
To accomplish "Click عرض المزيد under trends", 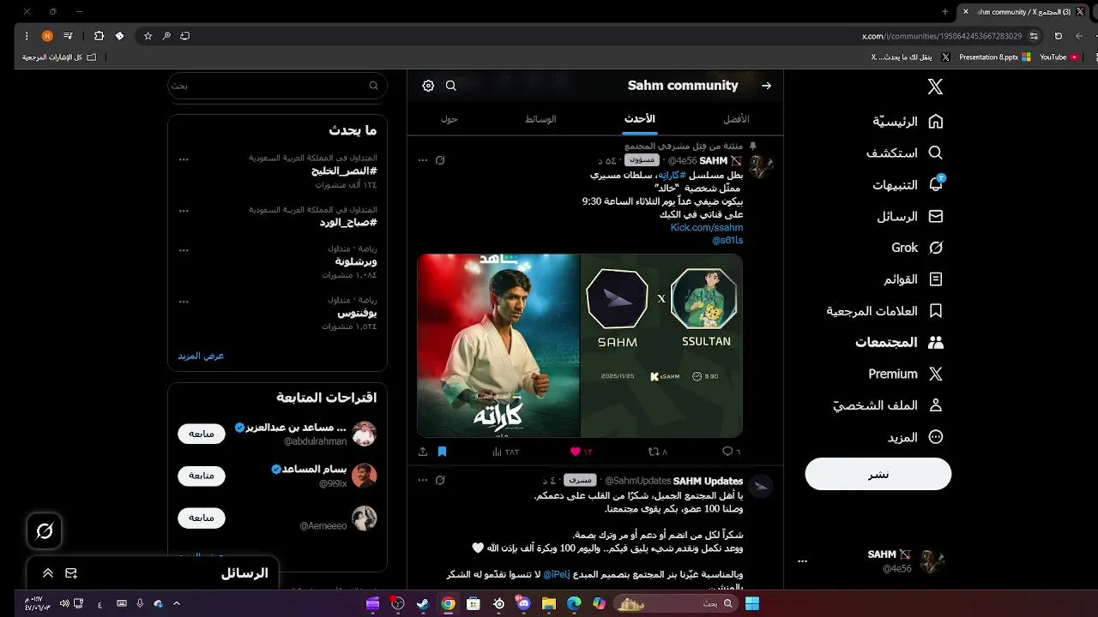I will point(201,356).
